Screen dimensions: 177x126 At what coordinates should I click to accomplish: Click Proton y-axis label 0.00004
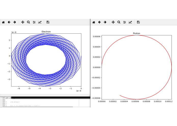coord(97,47)
